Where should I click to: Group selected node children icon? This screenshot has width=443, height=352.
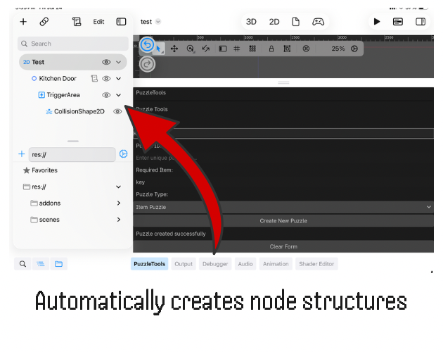tap(287, 49)
